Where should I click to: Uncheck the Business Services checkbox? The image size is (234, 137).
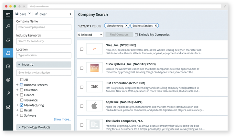coord(22,85)
